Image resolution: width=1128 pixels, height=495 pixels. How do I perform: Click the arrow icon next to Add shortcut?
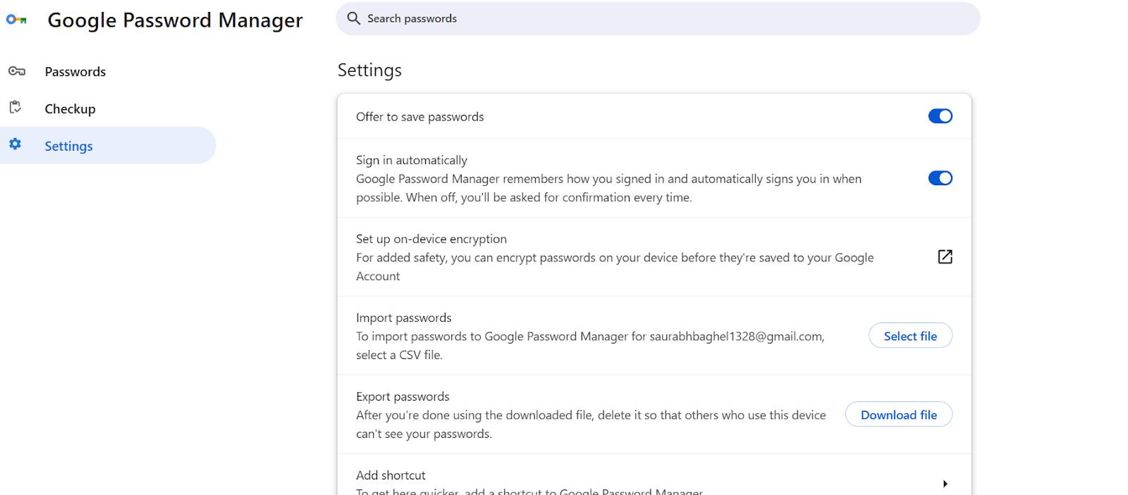click(945, 483)
